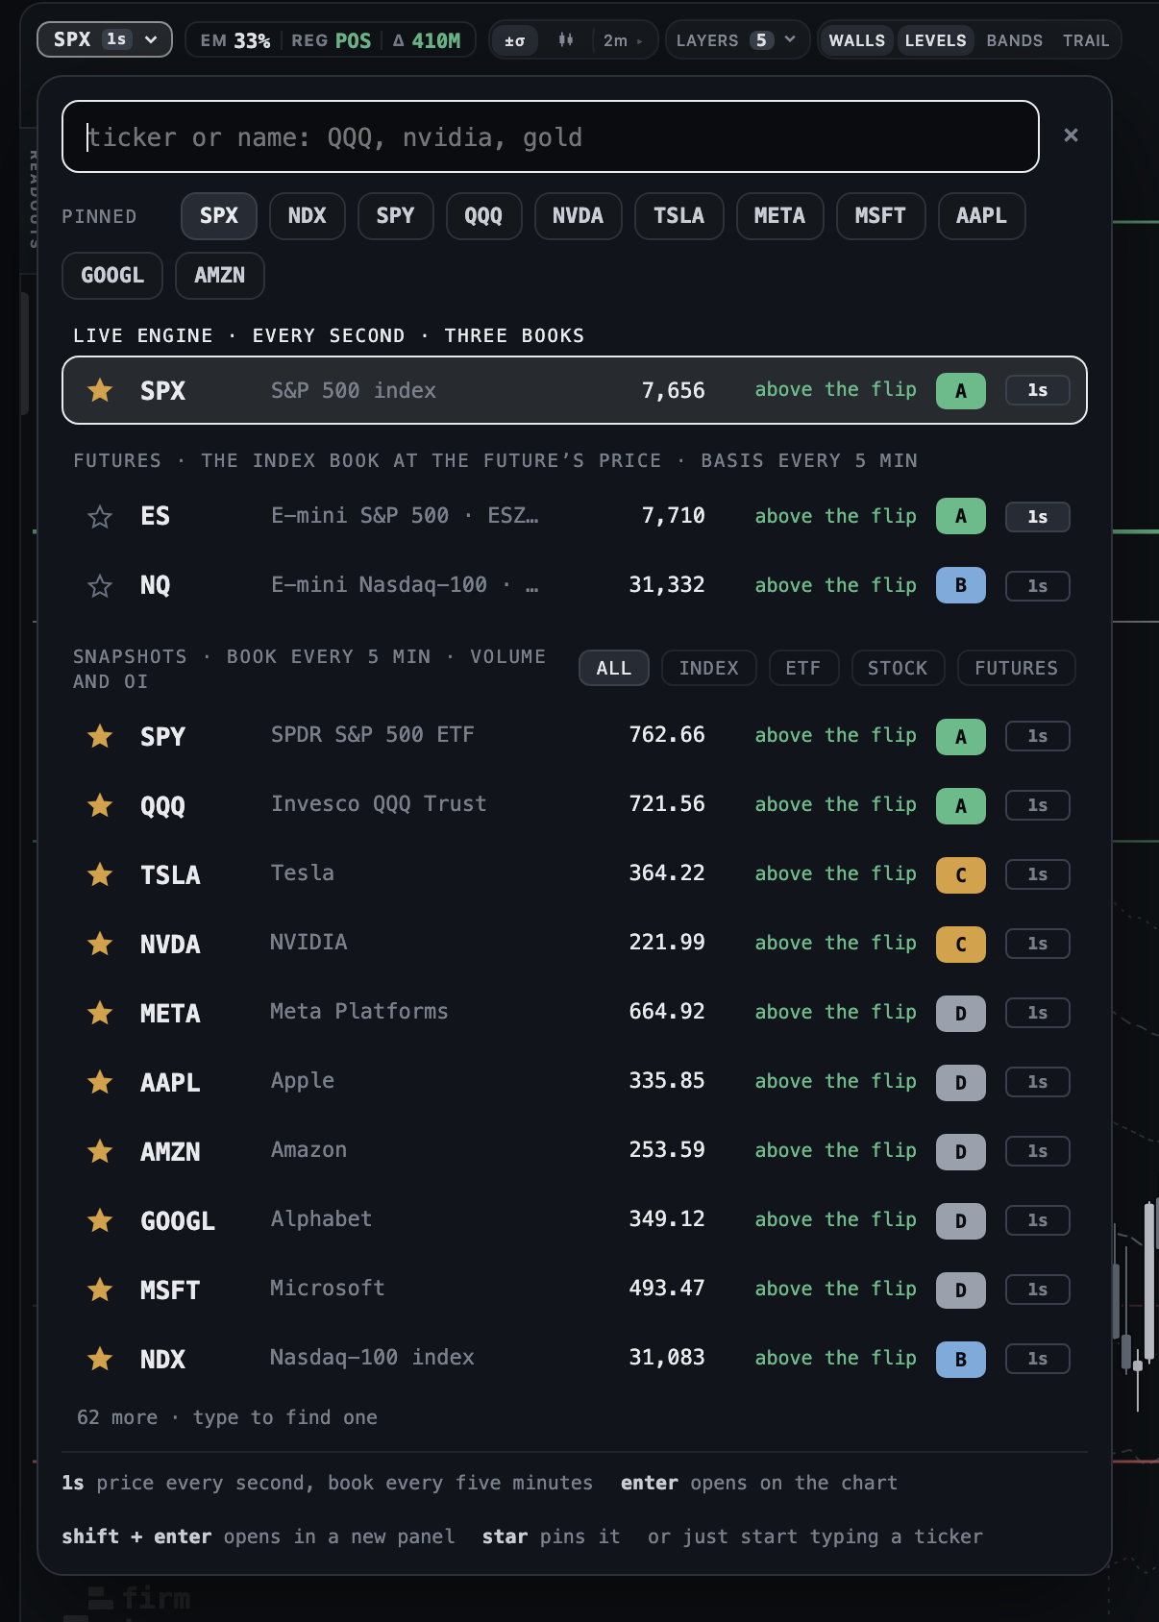Select the ETF filter tab
The width and height of the screenshot is (1159, 1622).
tap(803, 668)
